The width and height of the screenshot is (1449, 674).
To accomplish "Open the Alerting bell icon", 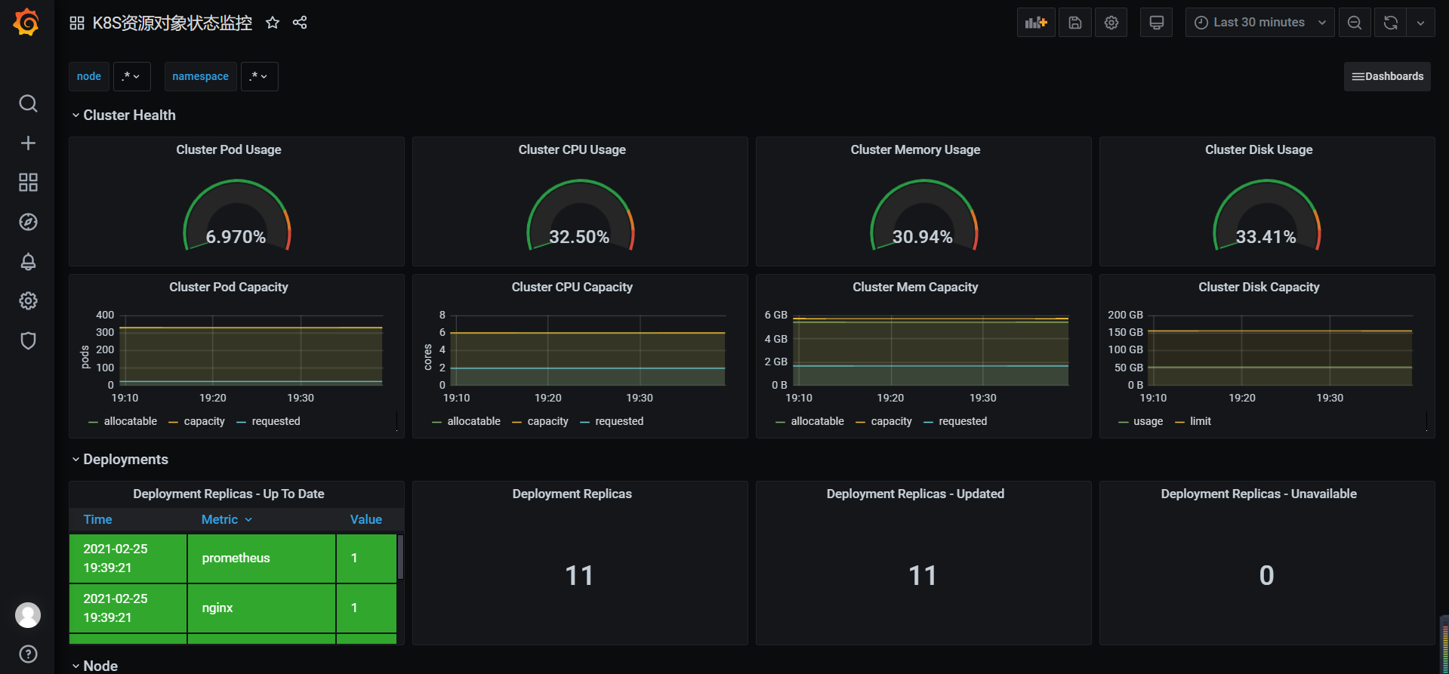I will (x=28, y=262).
